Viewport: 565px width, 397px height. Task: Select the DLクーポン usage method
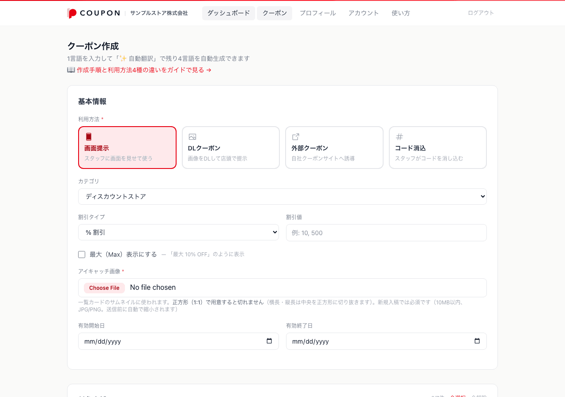[231, 148]
